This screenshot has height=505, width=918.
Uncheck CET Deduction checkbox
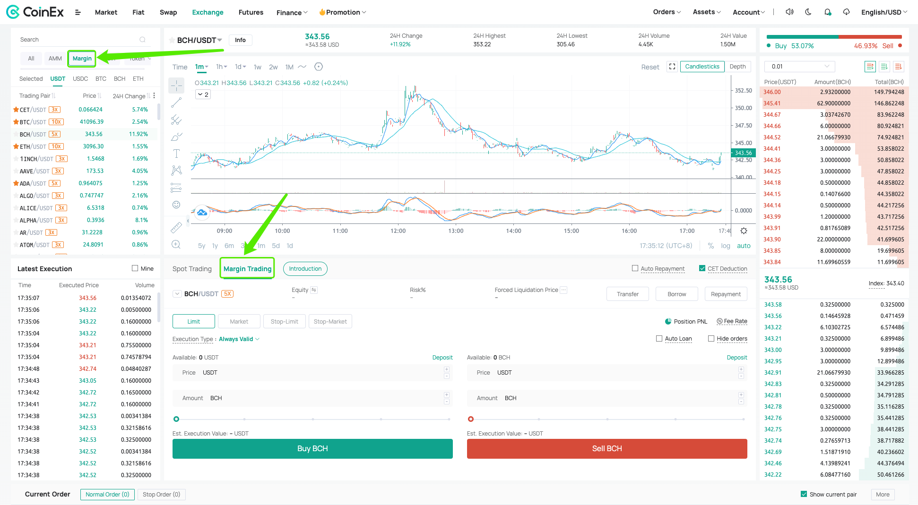coord(702,268)
